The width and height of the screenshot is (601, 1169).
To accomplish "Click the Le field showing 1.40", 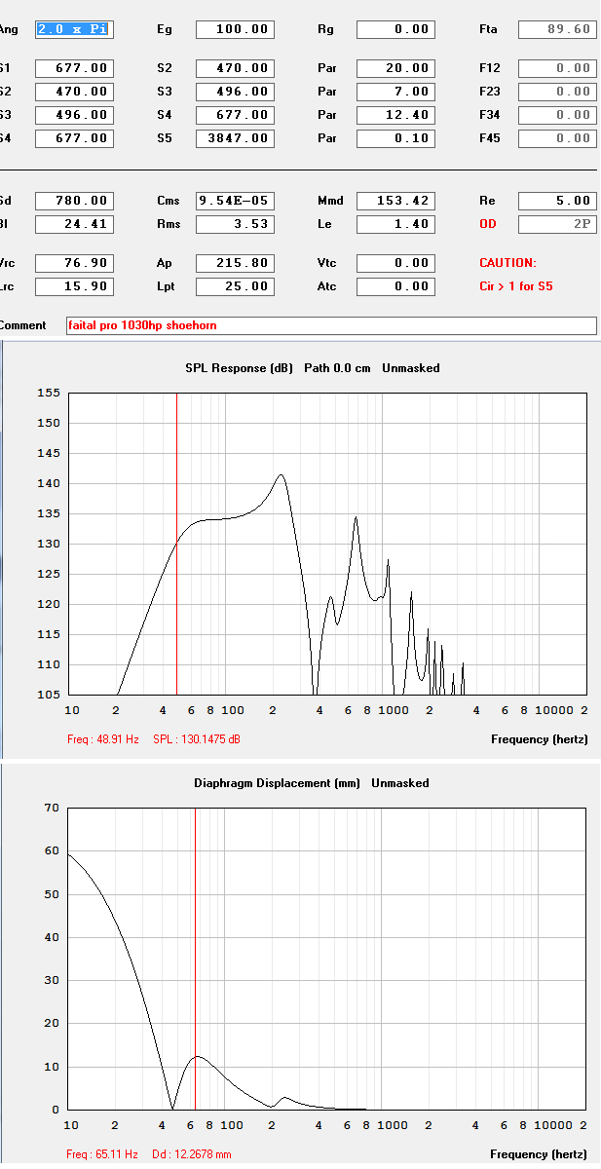I will [x=395, y=224].
